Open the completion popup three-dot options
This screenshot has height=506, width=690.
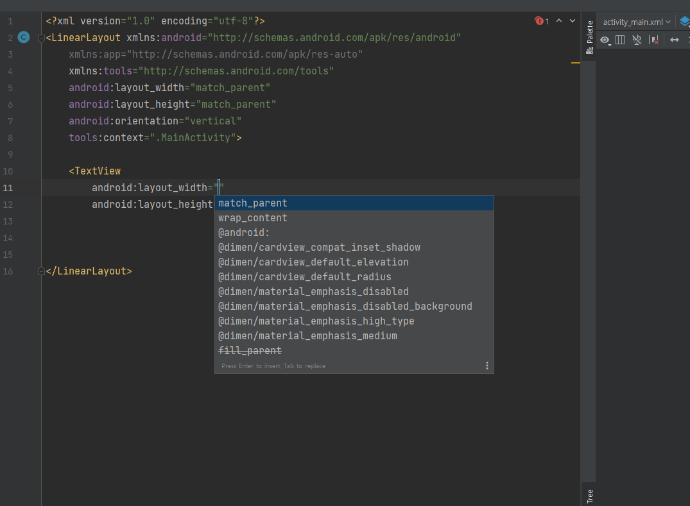click(x=487, y=366)
